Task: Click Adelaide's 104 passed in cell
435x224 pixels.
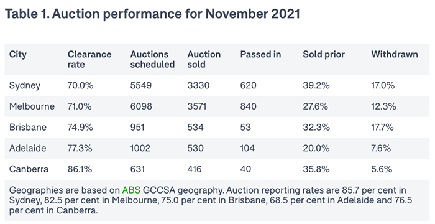Action: coord(247,148)
